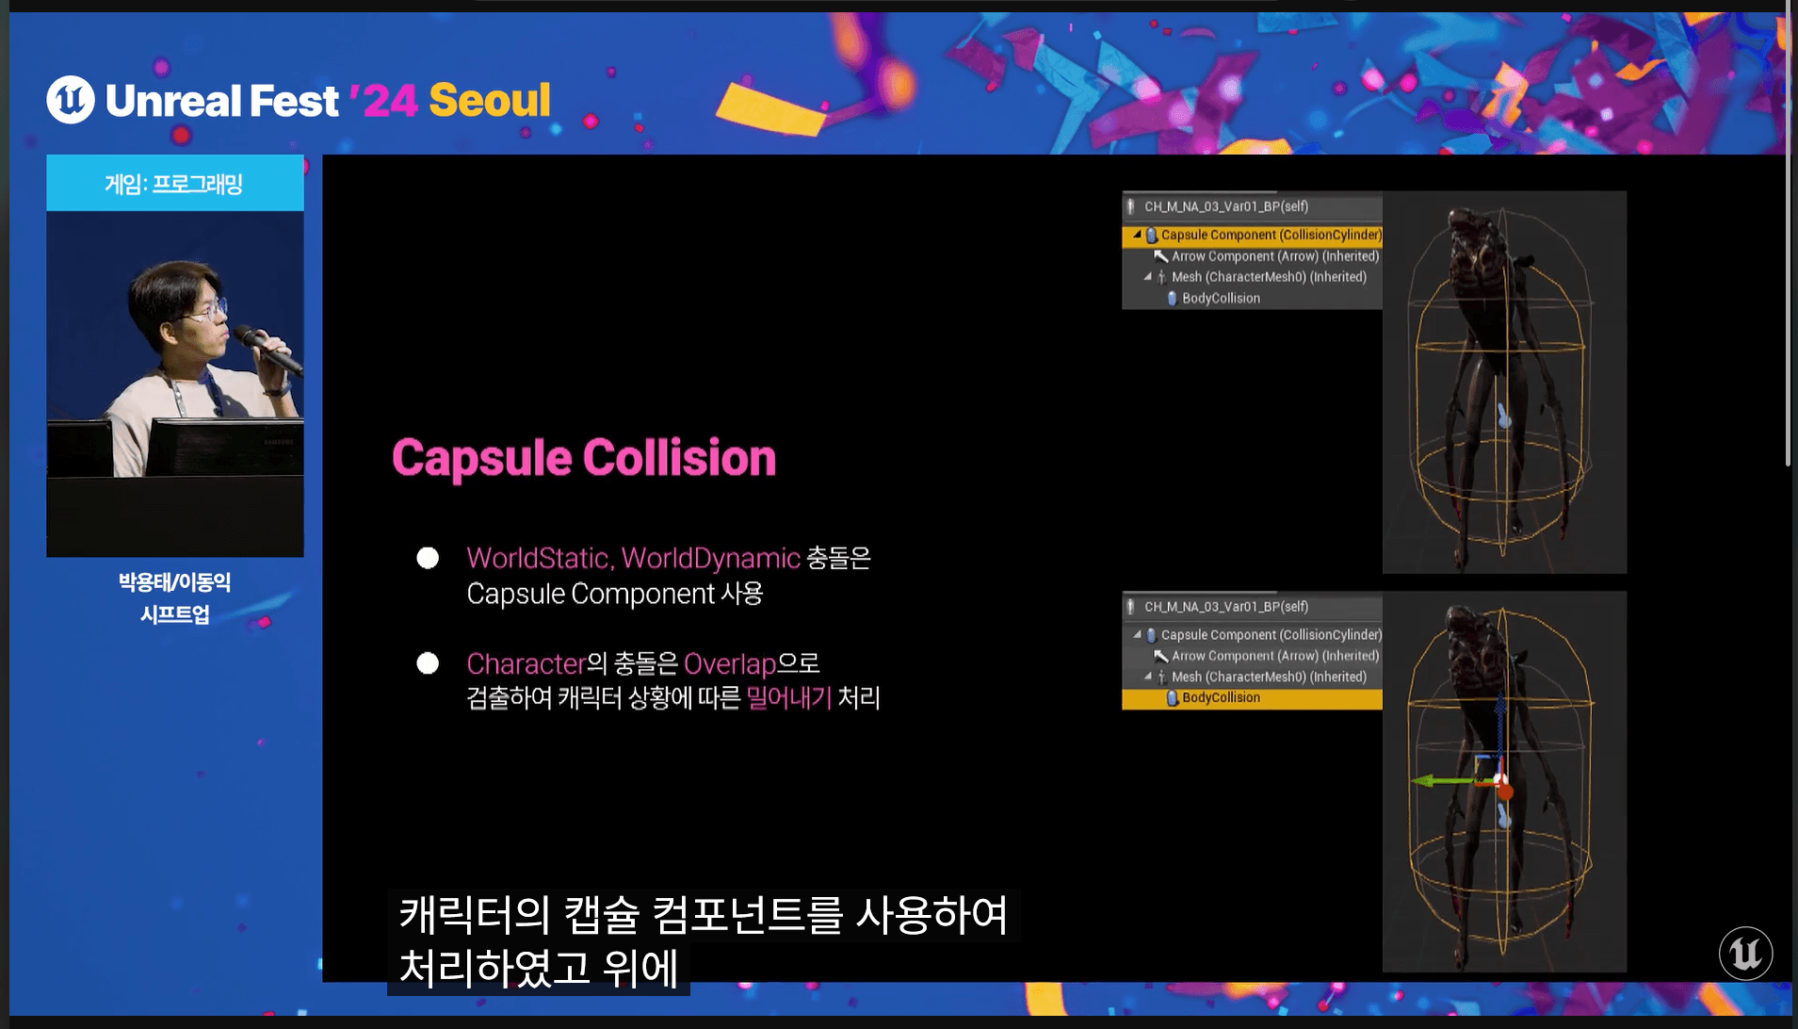
Task: Select the unhighlighted BodyCollision component
Action: click(1221, 299)
